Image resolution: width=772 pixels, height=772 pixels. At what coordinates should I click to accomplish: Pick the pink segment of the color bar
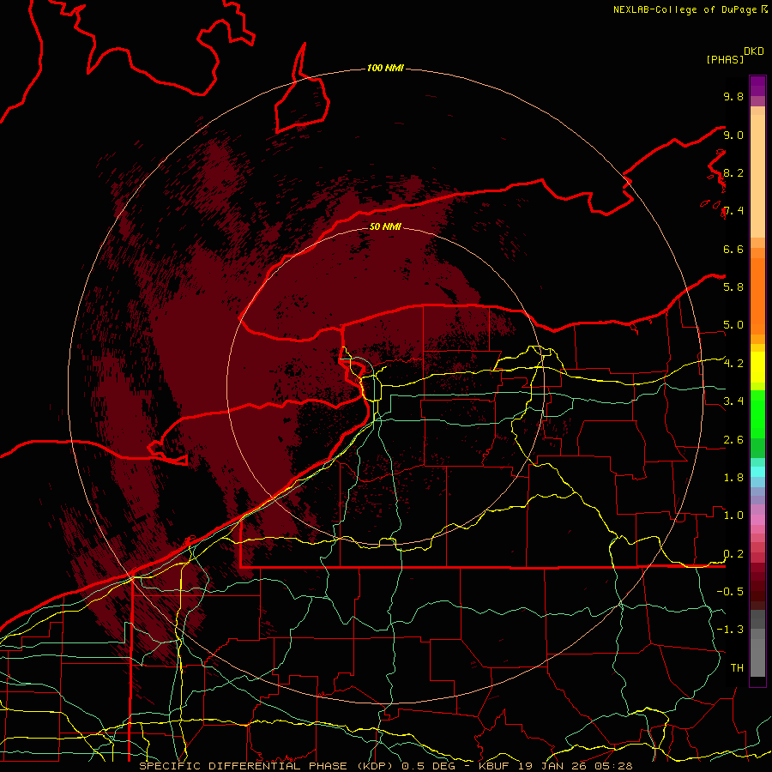[x=757, y=520]
